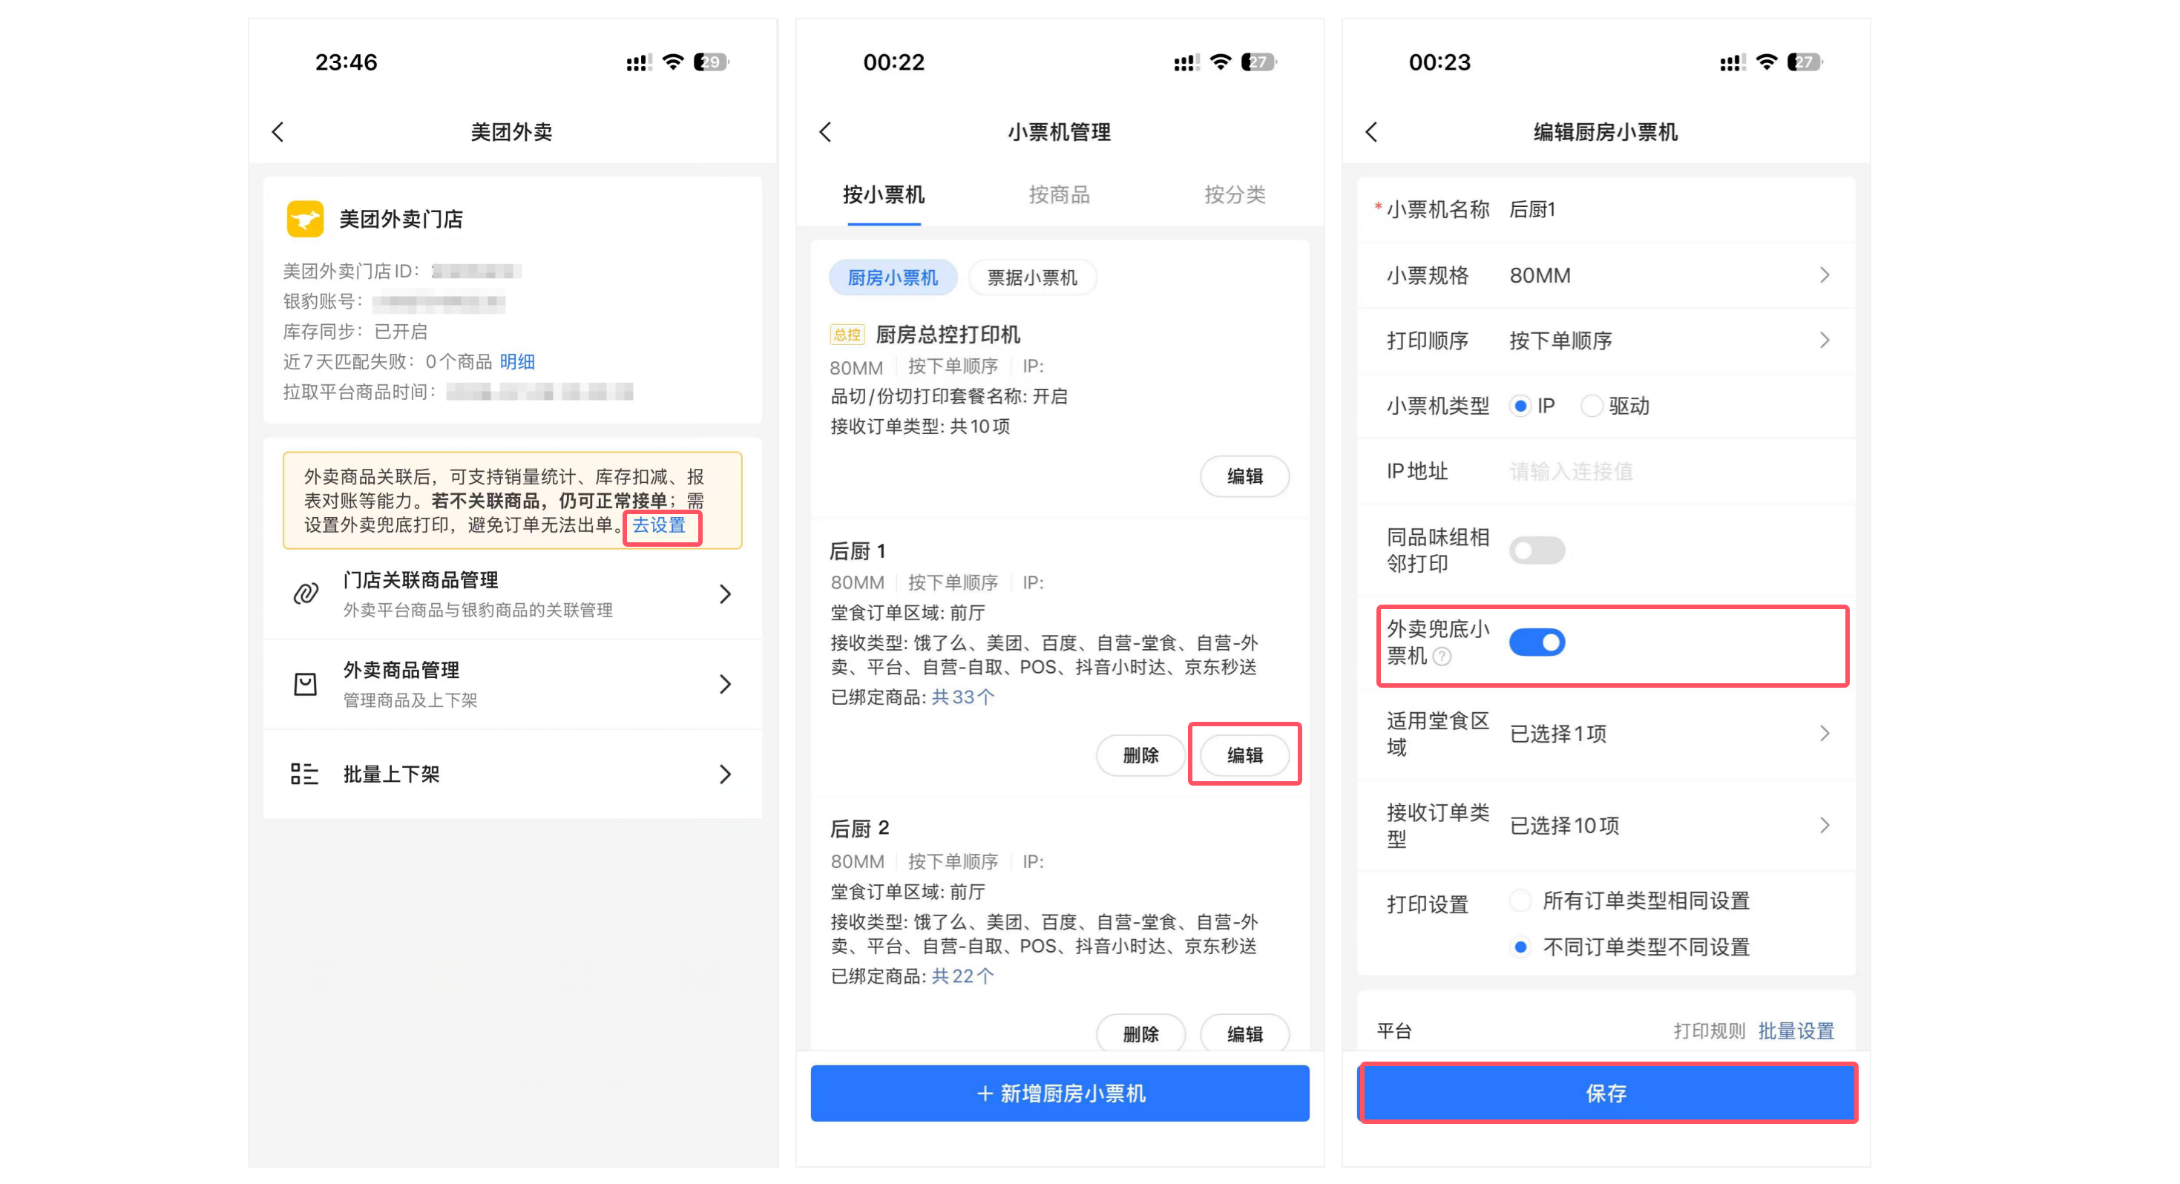Select the 票据小票机 filter chip
The image size is (2180, 1184).
click(x=1032, y=277)
